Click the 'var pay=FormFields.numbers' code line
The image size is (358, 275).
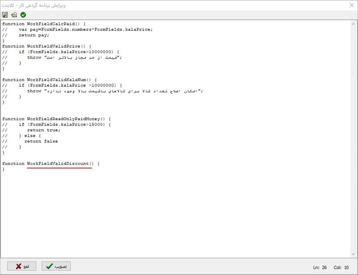85,30
